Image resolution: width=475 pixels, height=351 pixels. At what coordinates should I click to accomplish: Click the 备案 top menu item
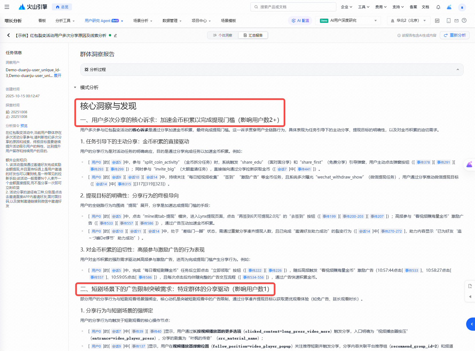(413, 7)
